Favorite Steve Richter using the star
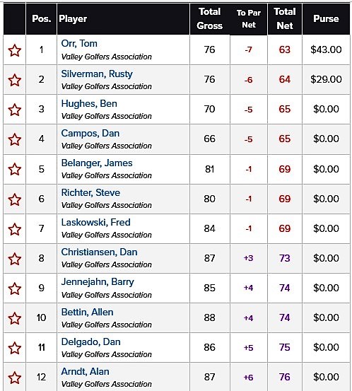The height and width of the screenshot is (391, 352). (x=14, y=199)
